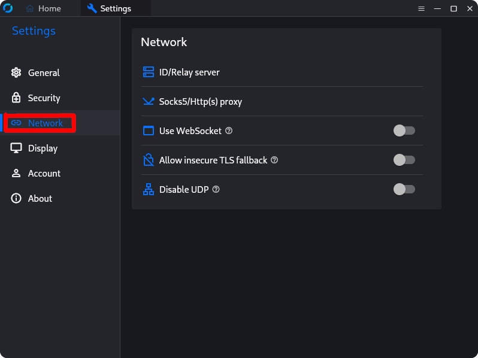Click the Security lock icon
This screenshot has width=478, height=358.
coord(16,98)
